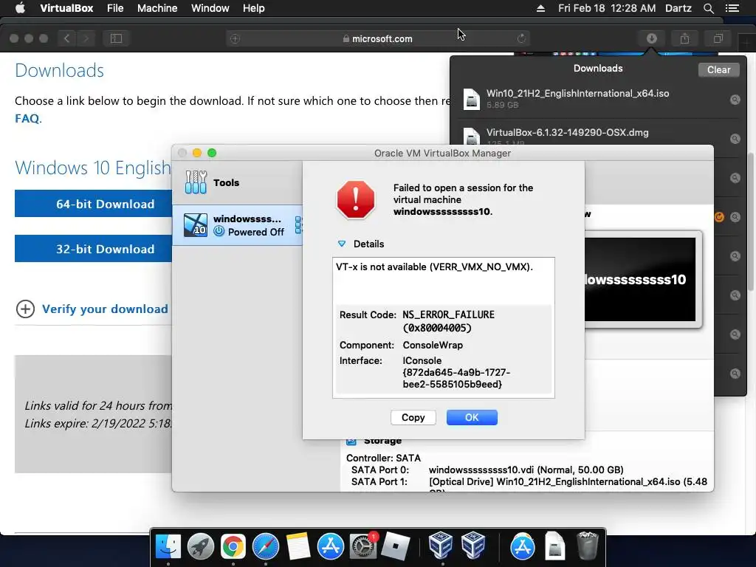This screenshot has width=756, height=567.
Task: Reload the microsoft.com page
Action: 521,38
